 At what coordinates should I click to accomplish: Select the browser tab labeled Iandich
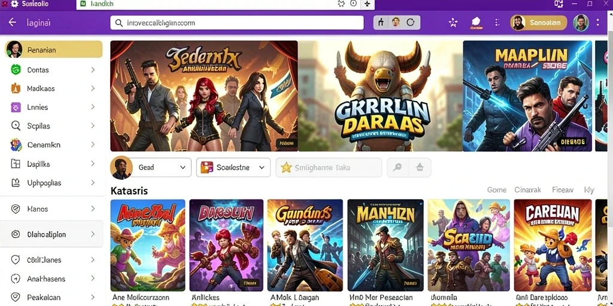tap(102, 4)
